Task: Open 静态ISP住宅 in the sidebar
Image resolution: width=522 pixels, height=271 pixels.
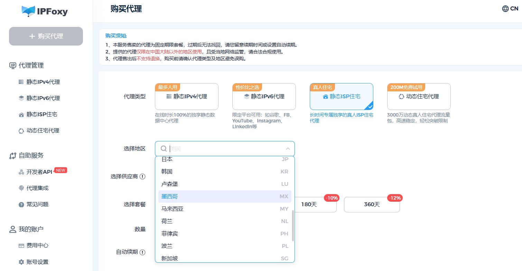Action: click(x=42, y=114)
